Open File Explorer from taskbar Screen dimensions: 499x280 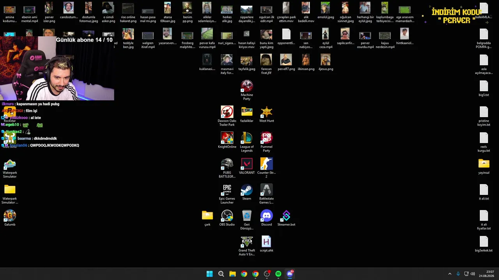(232, 274)
